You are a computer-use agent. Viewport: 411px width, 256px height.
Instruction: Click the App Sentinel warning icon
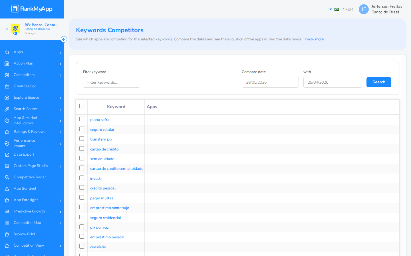tap(7, 189)
